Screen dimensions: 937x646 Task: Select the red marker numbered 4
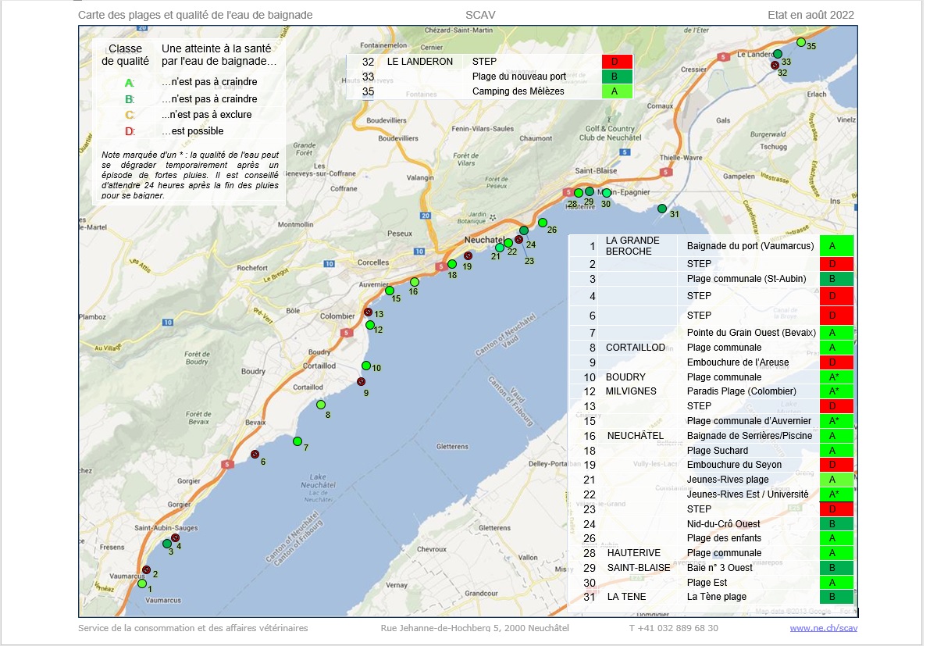176,537
